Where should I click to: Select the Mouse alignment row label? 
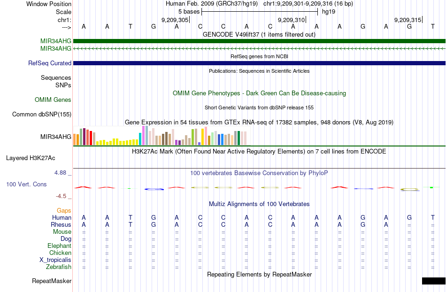point(62,232)
